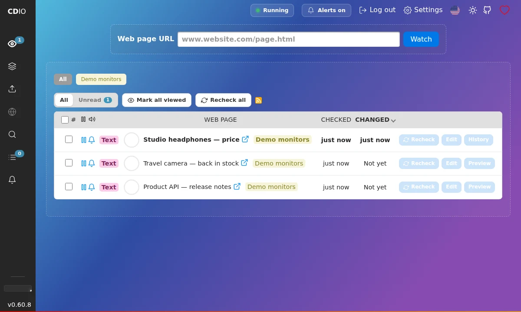Viewport: 521px width, 312px height.
Task: Switch to the All view tab
Action: pos(64,100)
